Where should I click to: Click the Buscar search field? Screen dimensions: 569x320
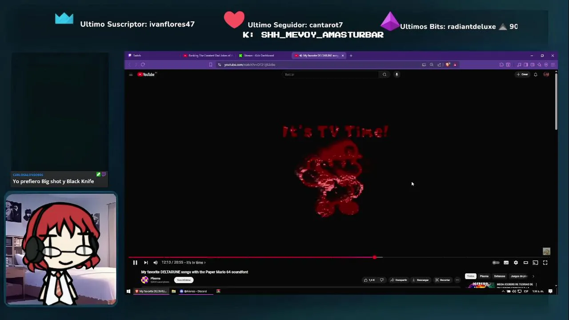tap(330, 75)
